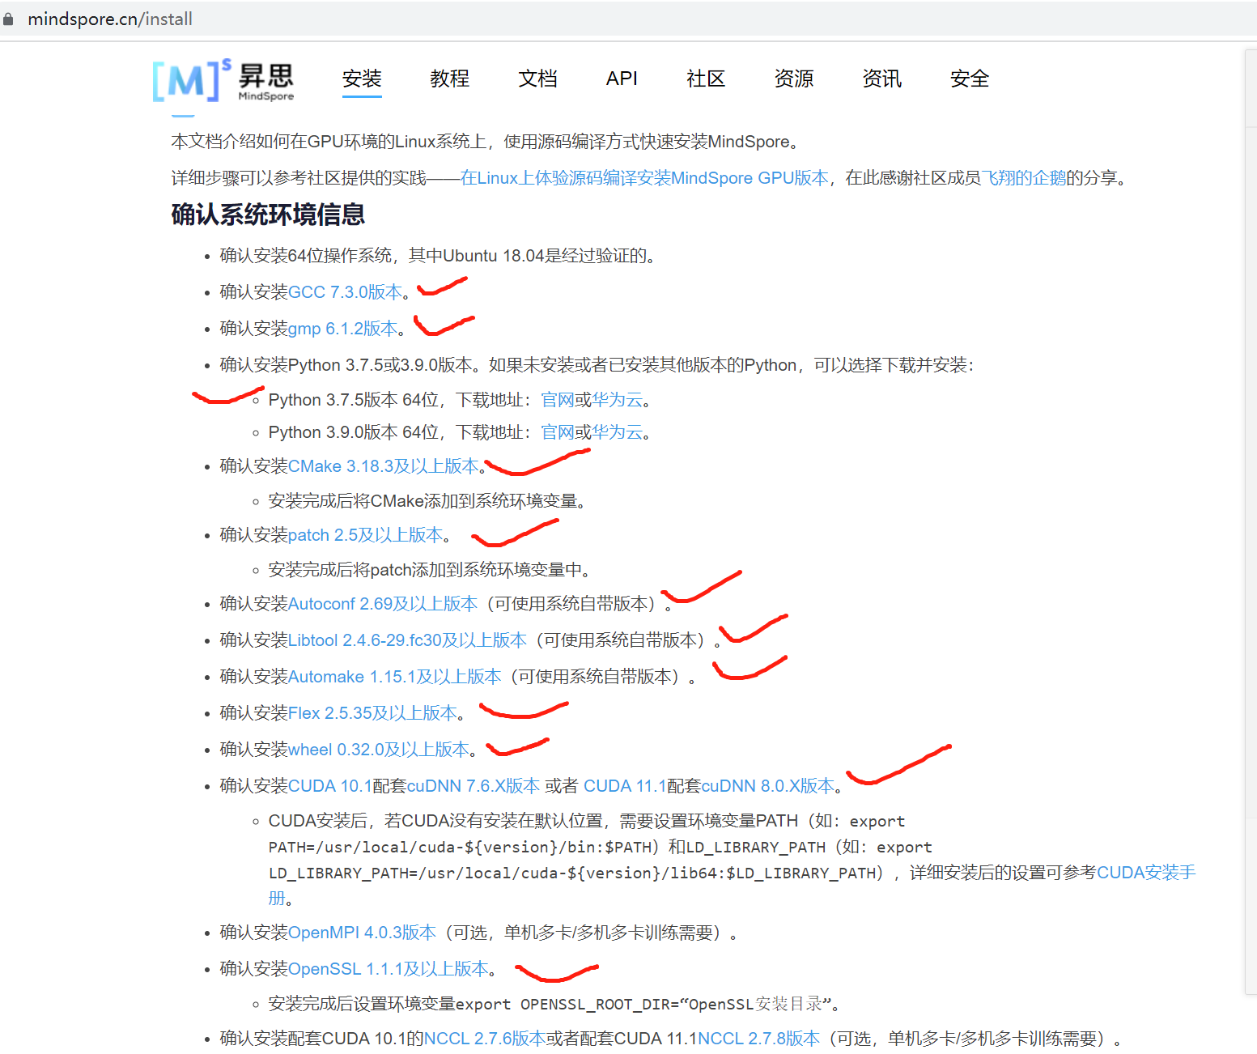Follow the patch 2.5及以上版本 link
Viewport: 1257px width, 1054px height.
366,535
